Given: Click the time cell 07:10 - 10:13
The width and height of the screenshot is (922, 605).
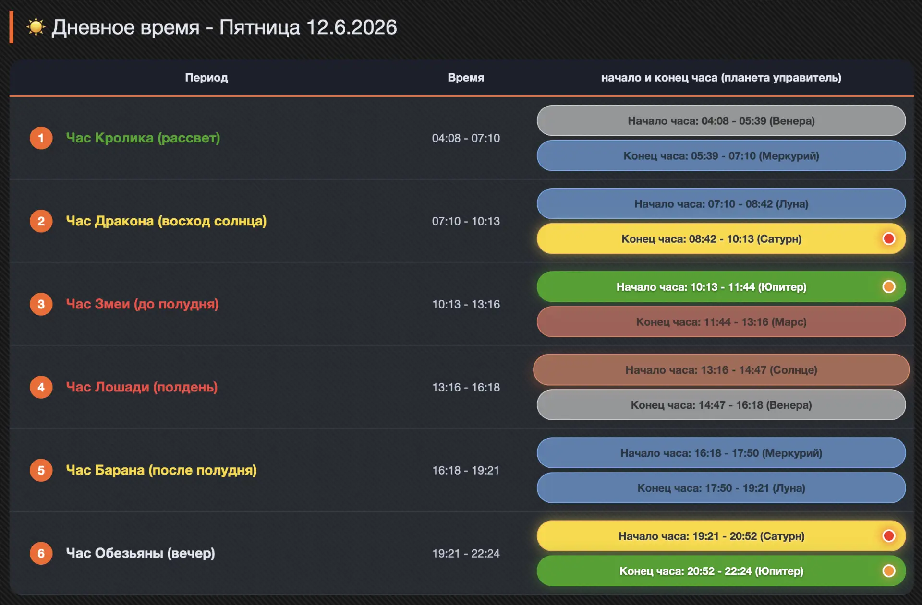Looking at the screenshot, I should pyautogui.click(x=466, y=221).
